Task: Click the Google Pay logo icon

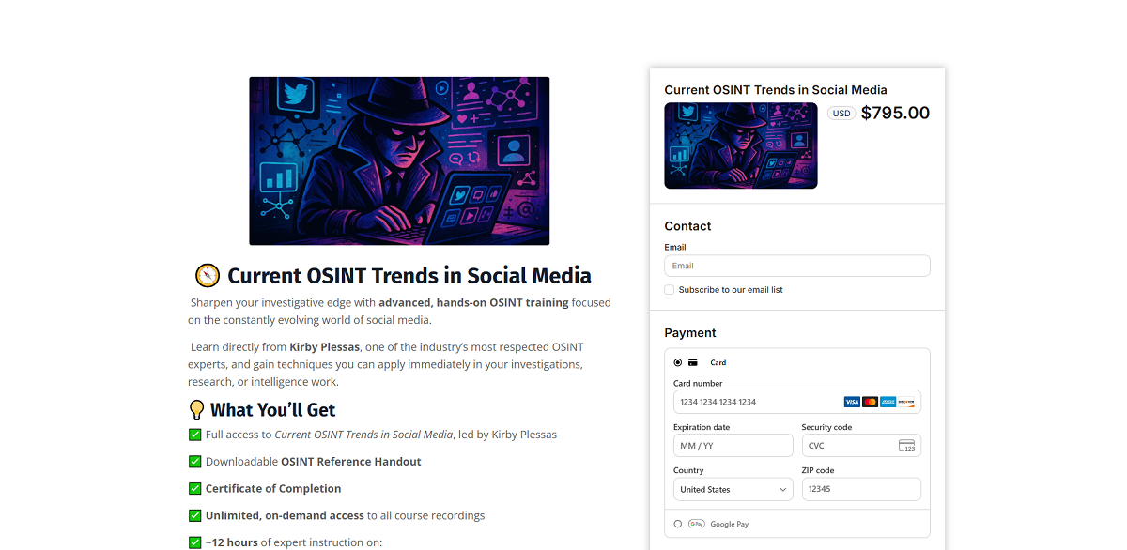Action: (697, 524)
